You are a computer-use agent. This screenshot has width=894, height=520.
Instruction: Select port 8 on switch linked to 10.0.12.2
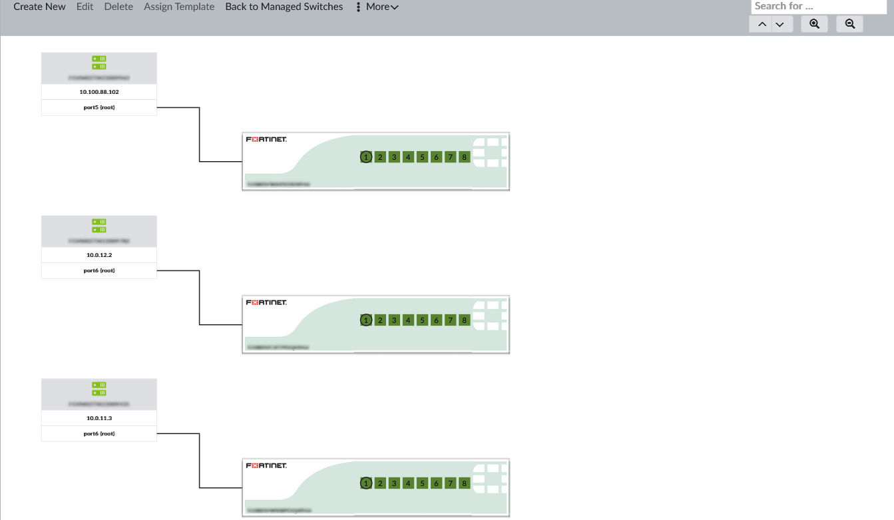[x=464, y=320]
